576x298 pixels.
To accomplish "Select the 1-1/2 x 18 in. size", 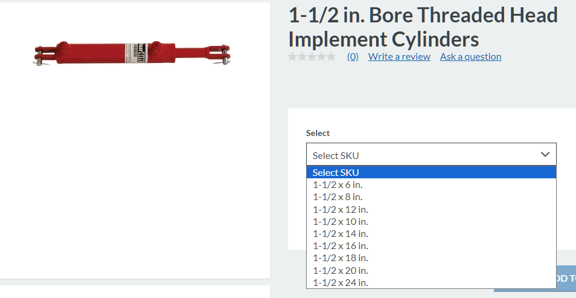I will coord(340,258).
